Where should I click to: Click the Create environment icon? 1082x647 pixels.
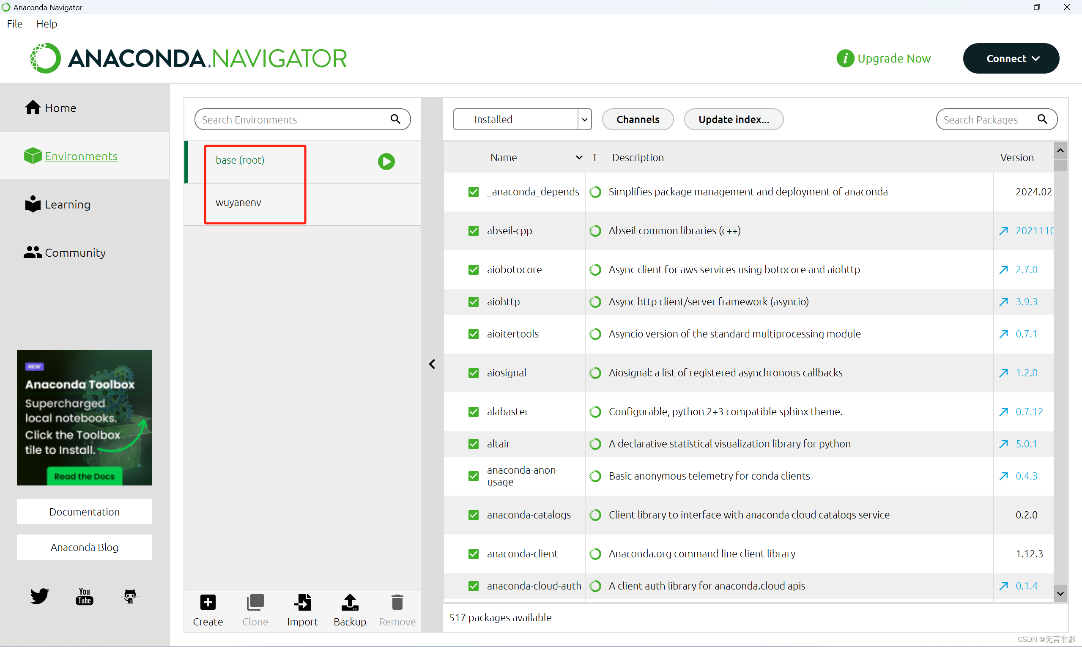click(208, 603)
